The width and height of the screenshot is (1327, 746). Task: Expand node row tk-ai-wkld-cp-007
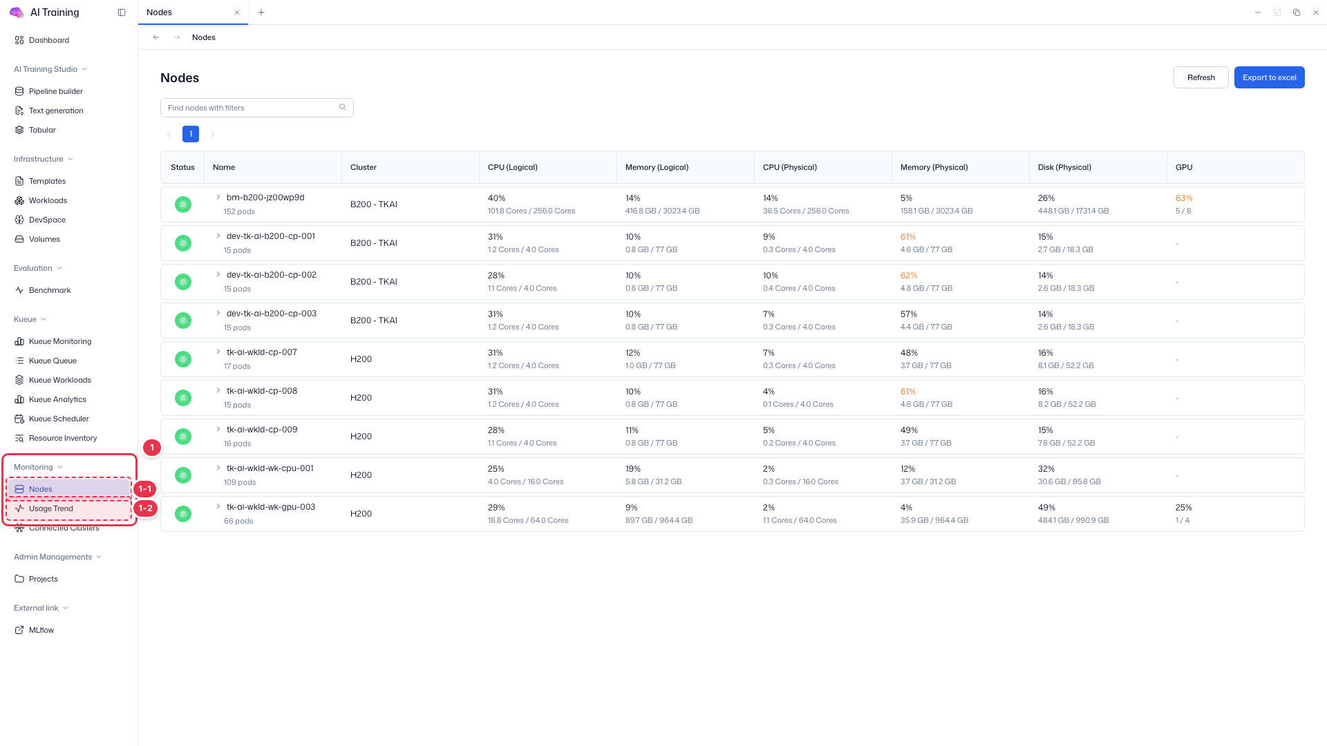(x=218, y=352)
